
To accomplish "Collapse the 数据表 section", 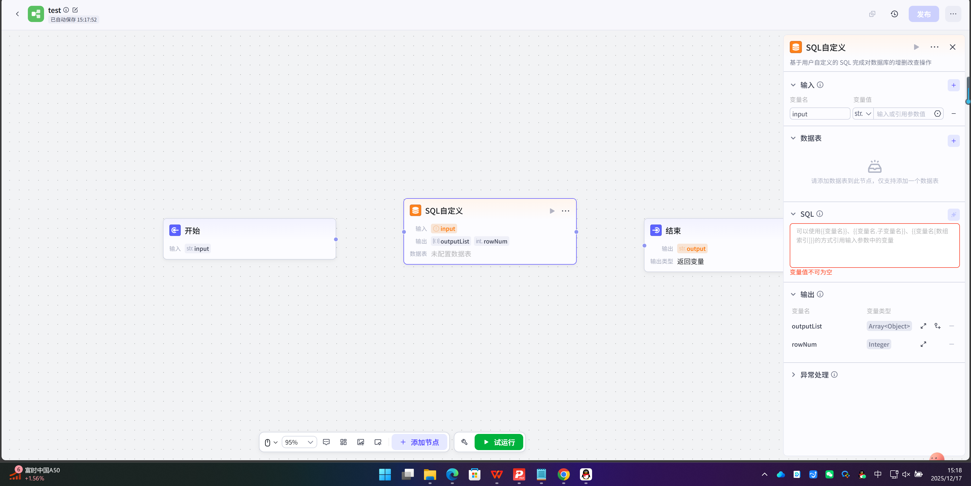I will pyautogui.click(x=793, y=138).
